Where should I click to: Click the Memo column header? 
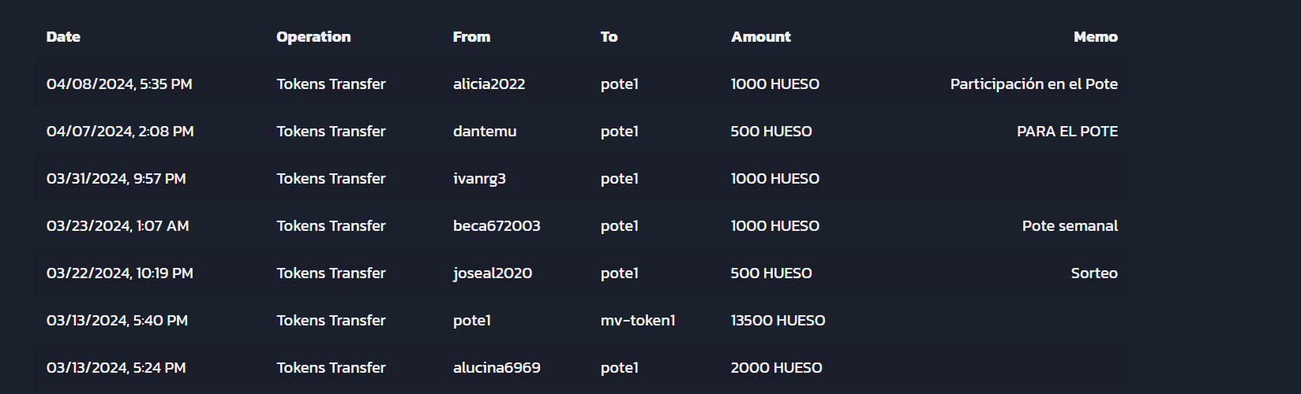tap(1096, 37)
